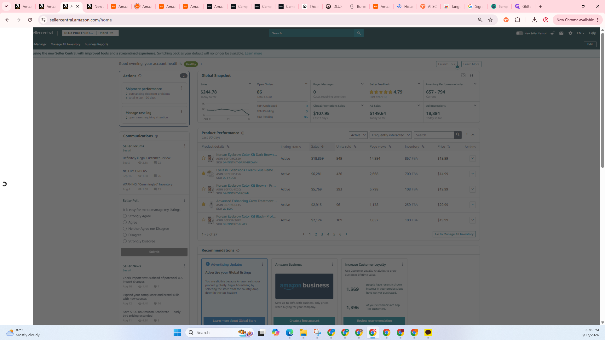Click the info icon next to Communications
This screenshot has height=340, width=605.
coord(156,136)
